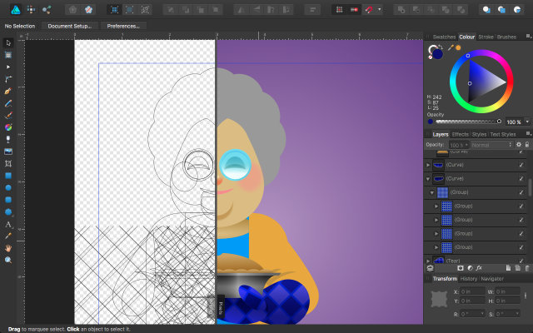
Task: Click the Alignment toolbar icon
Action: 312,10
